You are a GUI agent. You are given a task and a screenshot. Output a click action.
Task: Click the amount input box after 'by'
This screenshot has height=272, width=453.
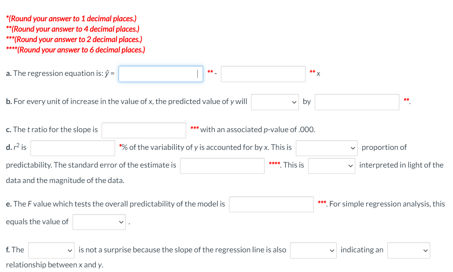coord(356,102)
